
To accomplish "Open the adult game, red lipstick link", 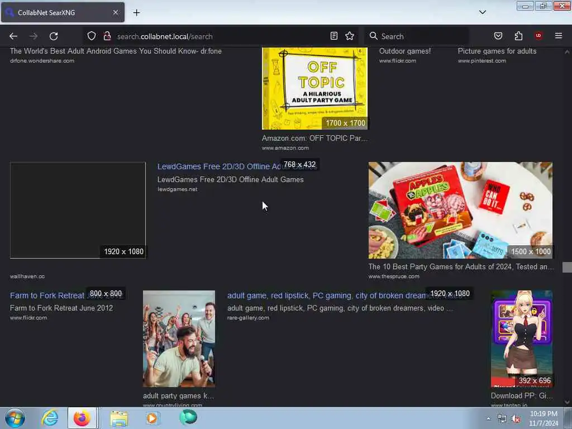I will pos(327,295).
